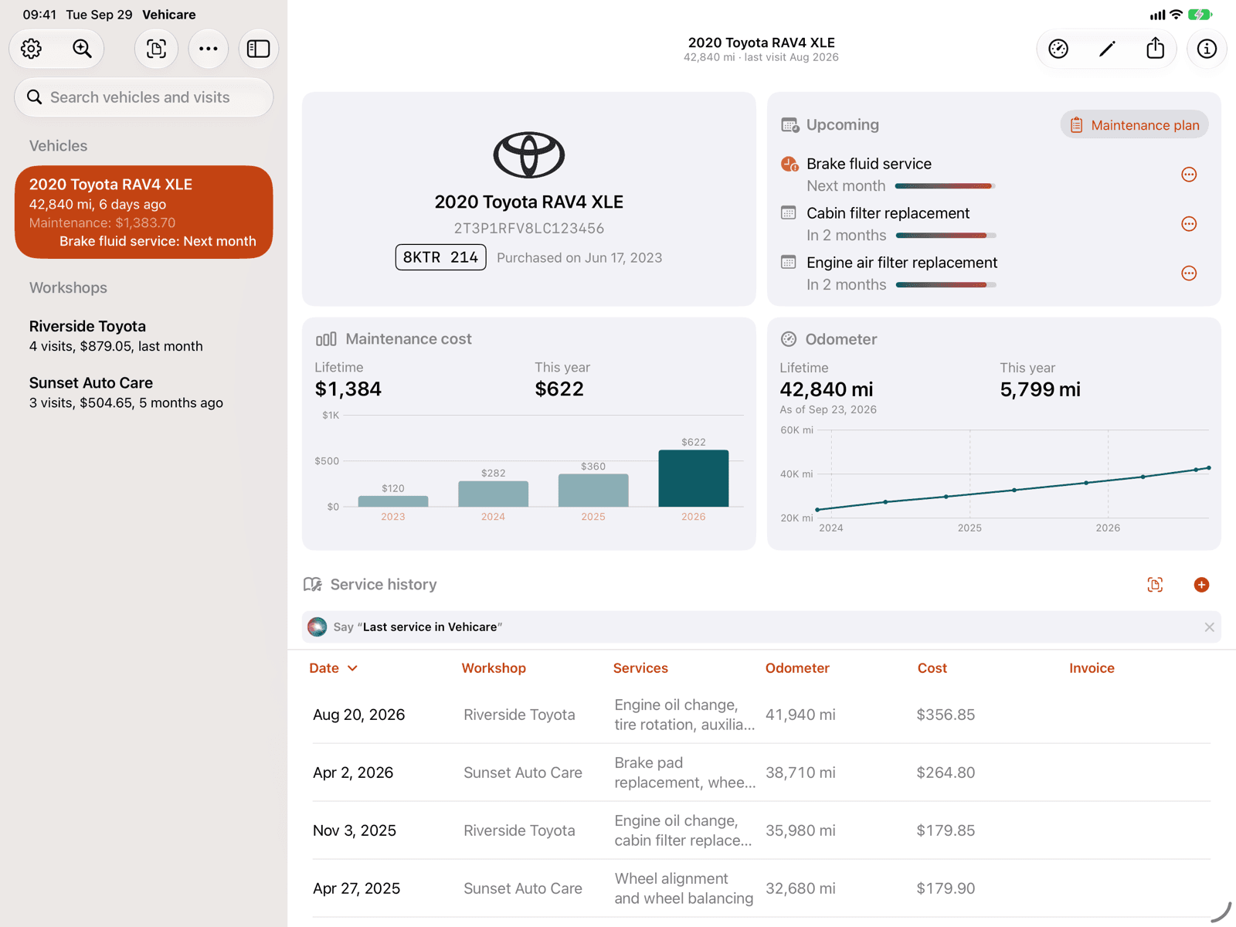
Task: Add new service with plus icon
Action: pos(1201,585)
